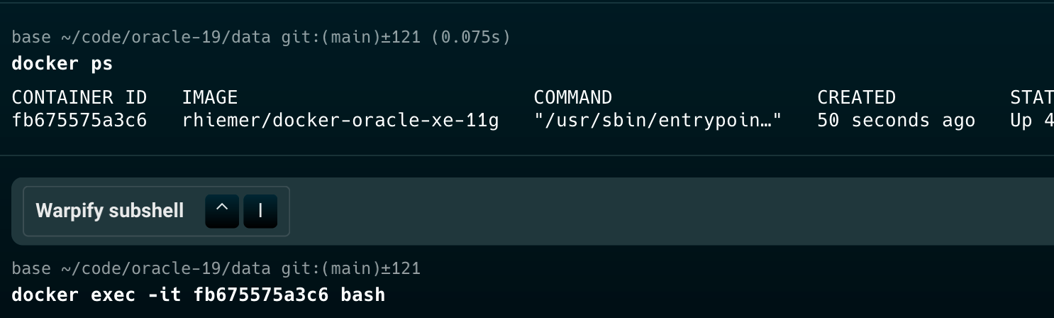This screenshot has height=318, width=1054.
Task: Click the "50 seconds ago" created value
Action: pos(896,121)
